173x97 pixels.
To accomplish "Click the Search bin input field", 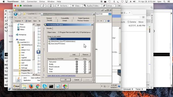I will [x=102, y=14].
